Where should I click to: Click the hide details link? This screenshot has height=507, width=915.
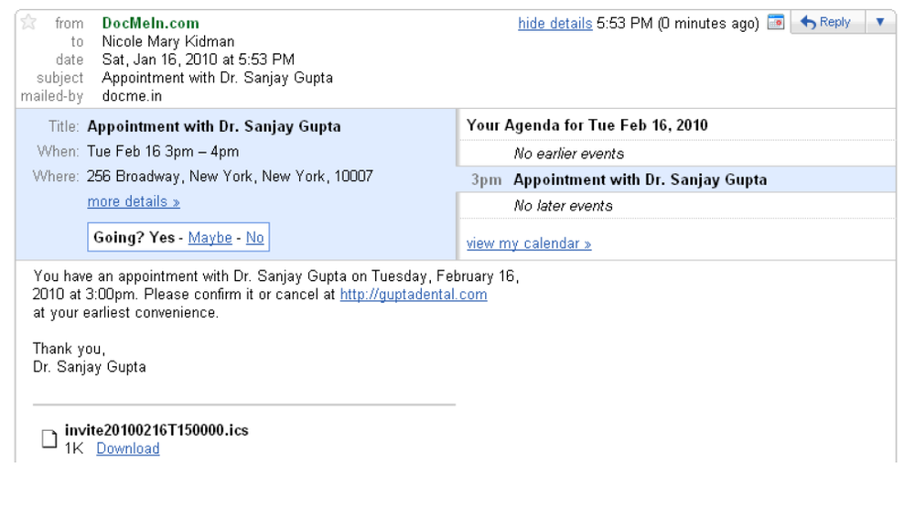pos(555,24)
